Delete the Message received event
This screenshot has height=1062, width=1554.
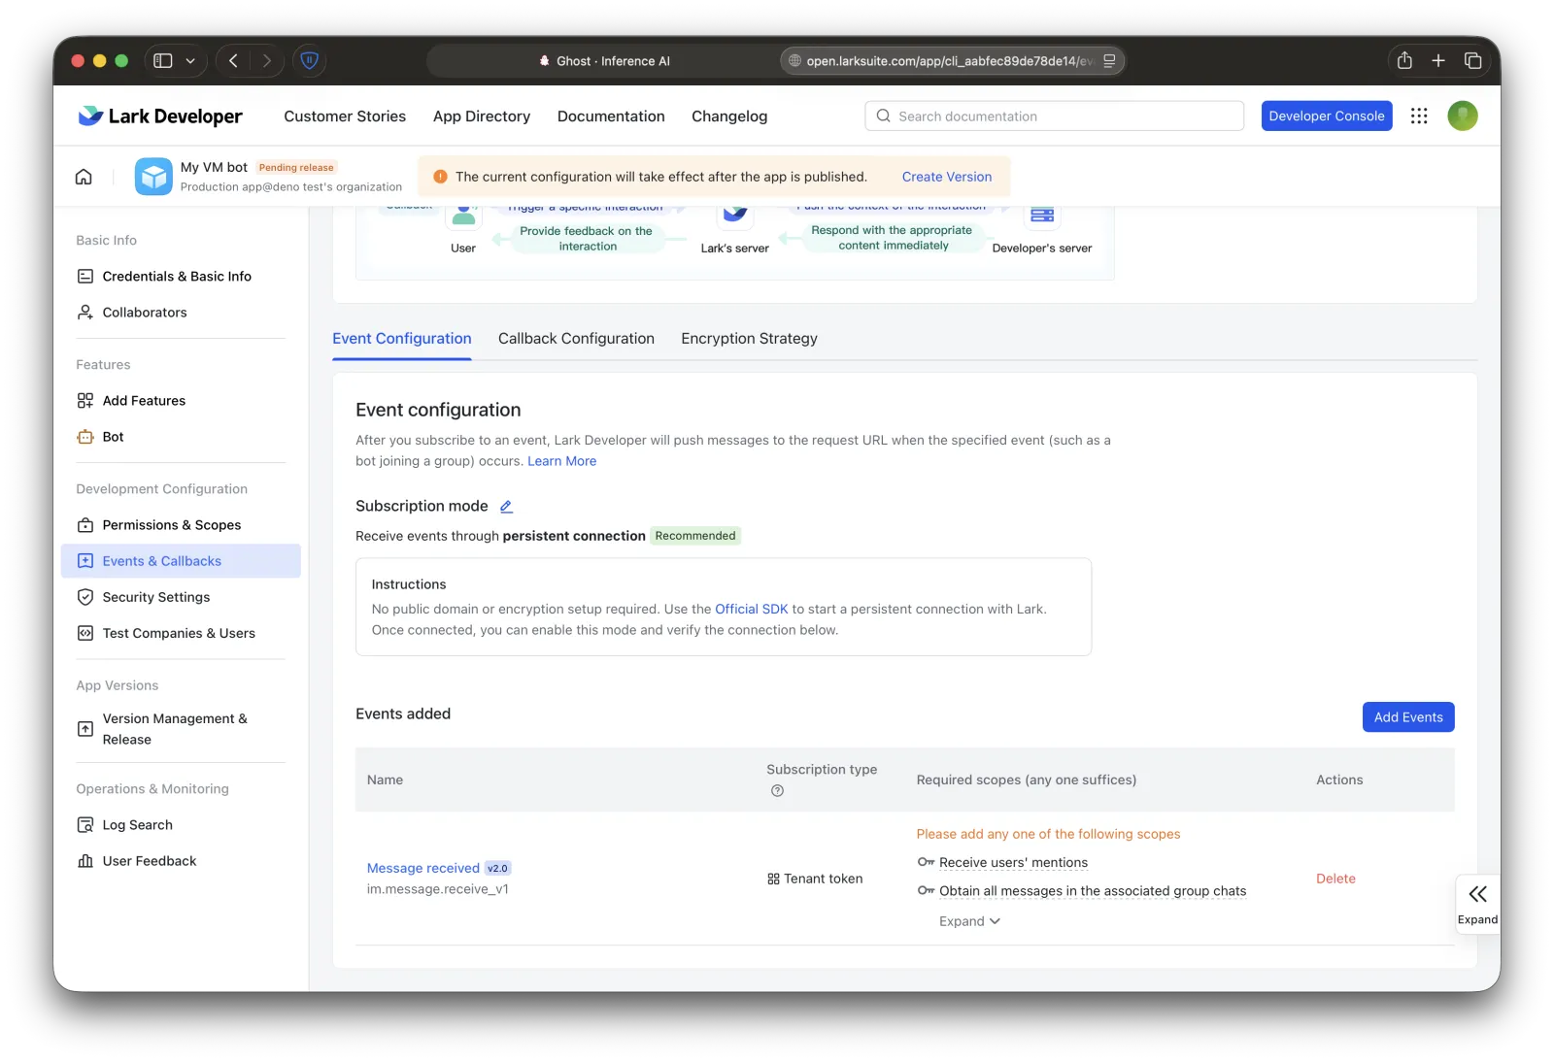pyautogui.click(x=1335, y=879)
